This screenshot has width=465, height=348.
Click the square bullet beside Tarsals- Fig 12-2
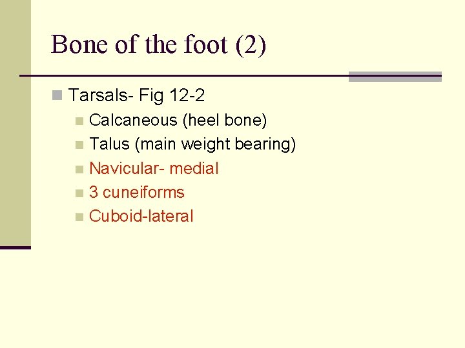click(x=57, y=96)
